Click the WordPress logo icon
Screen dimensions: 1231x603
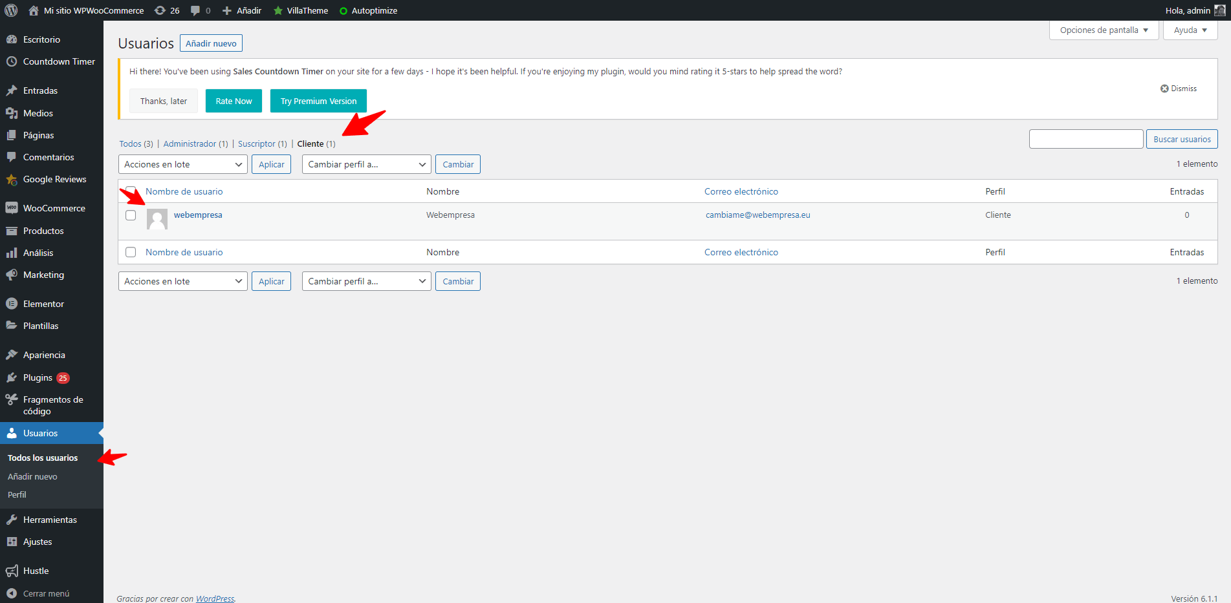coord(11,10)
